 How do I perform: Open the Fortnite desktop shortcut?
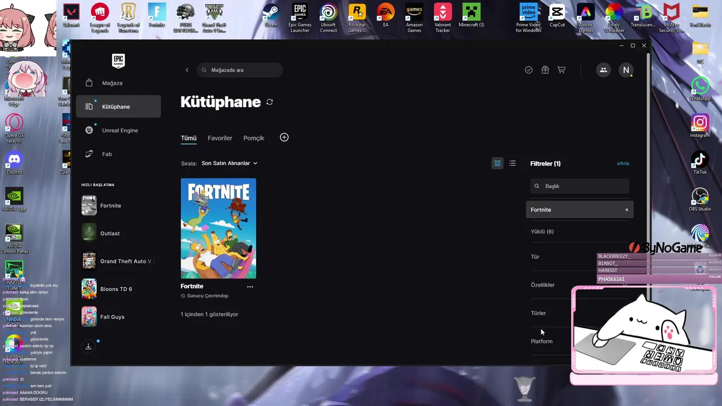tap(157, 16)
